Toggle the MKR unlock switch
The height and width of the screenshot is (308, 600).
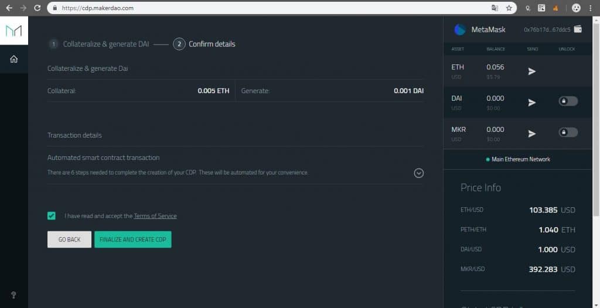click(568, 132)
